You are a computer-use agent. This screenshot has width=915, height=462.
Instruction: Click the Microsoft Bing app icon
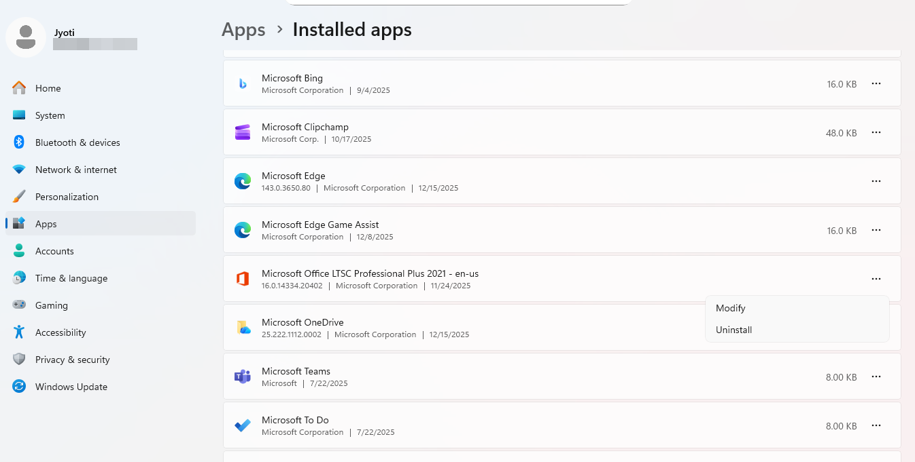(243, 83)
